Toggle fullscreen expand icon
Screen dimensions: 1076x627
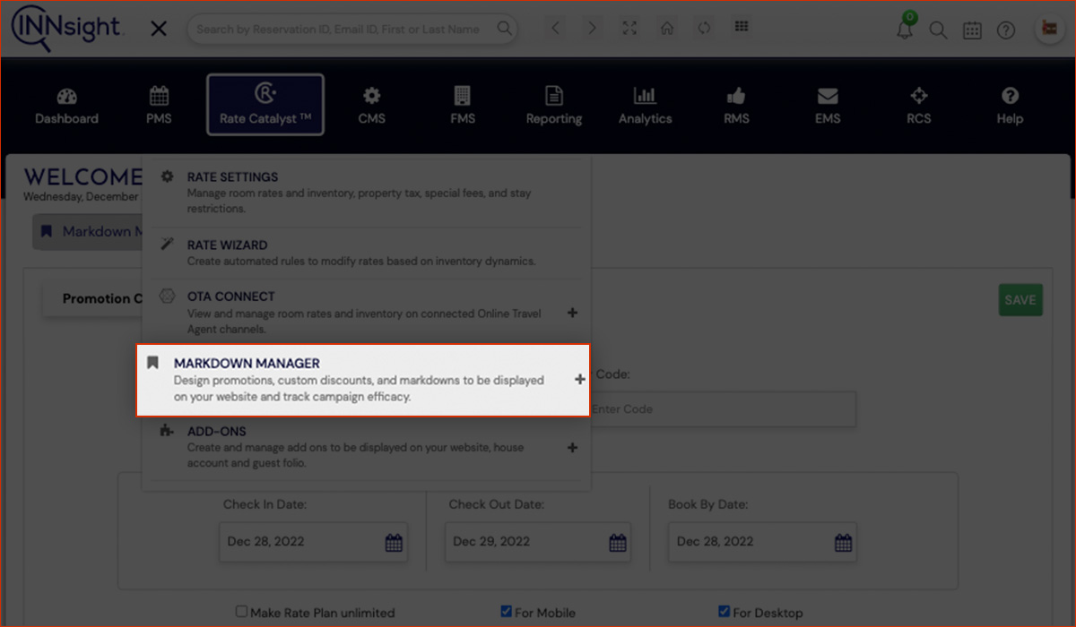[x=629, y=29]
